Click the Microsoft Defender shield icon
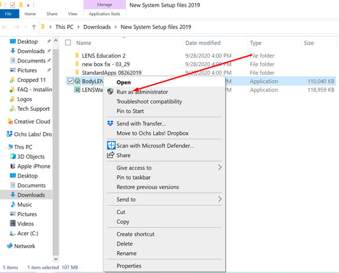This screenshot has height=273, width=339. [111, 145]
